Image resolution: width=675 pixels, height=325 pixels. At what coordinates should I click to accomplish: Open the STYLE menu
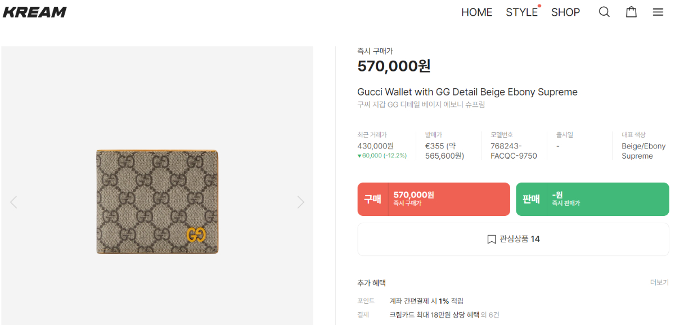(521, 12)
